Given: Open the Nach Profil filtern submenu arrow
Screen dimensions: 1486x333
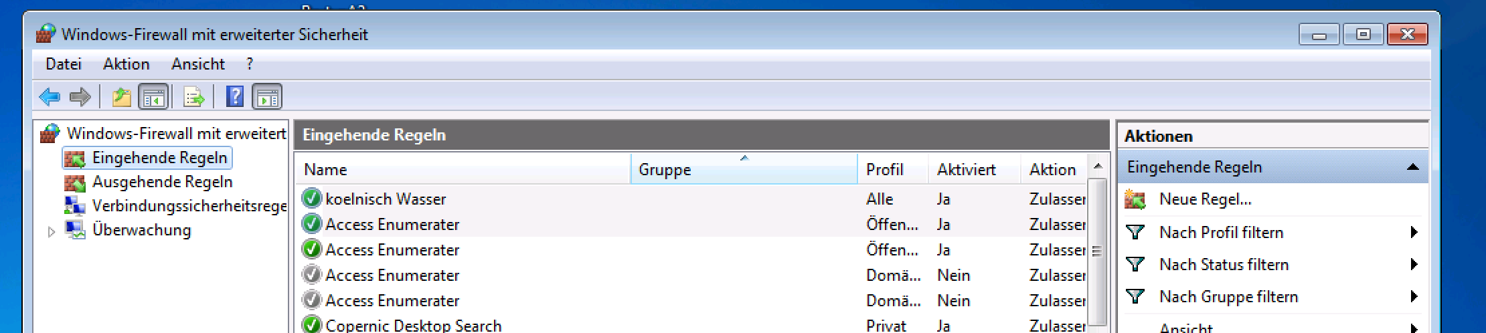Looking at the screenshot, I should (1414, 232).
